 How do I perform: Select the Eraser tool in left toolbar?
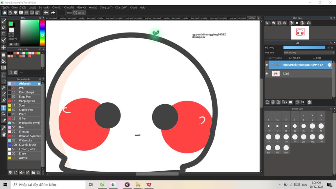pos(3,28)
